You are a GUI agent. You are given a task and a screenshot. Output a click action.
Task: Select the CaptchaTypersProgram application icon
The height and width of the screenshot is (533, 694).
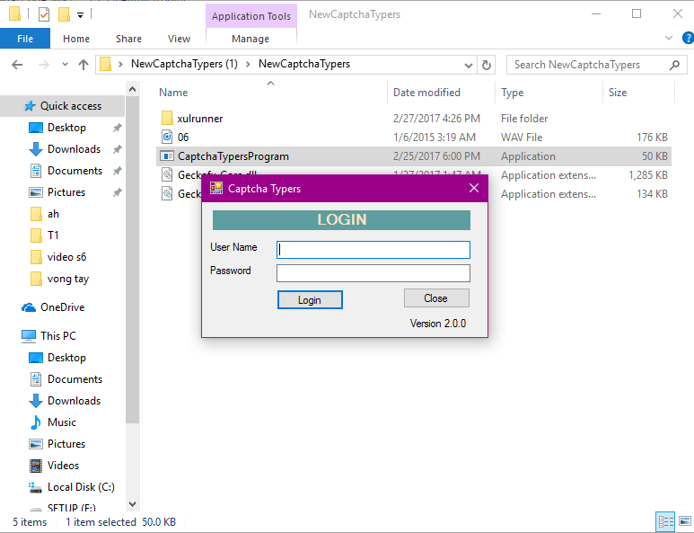click(167, 156)
